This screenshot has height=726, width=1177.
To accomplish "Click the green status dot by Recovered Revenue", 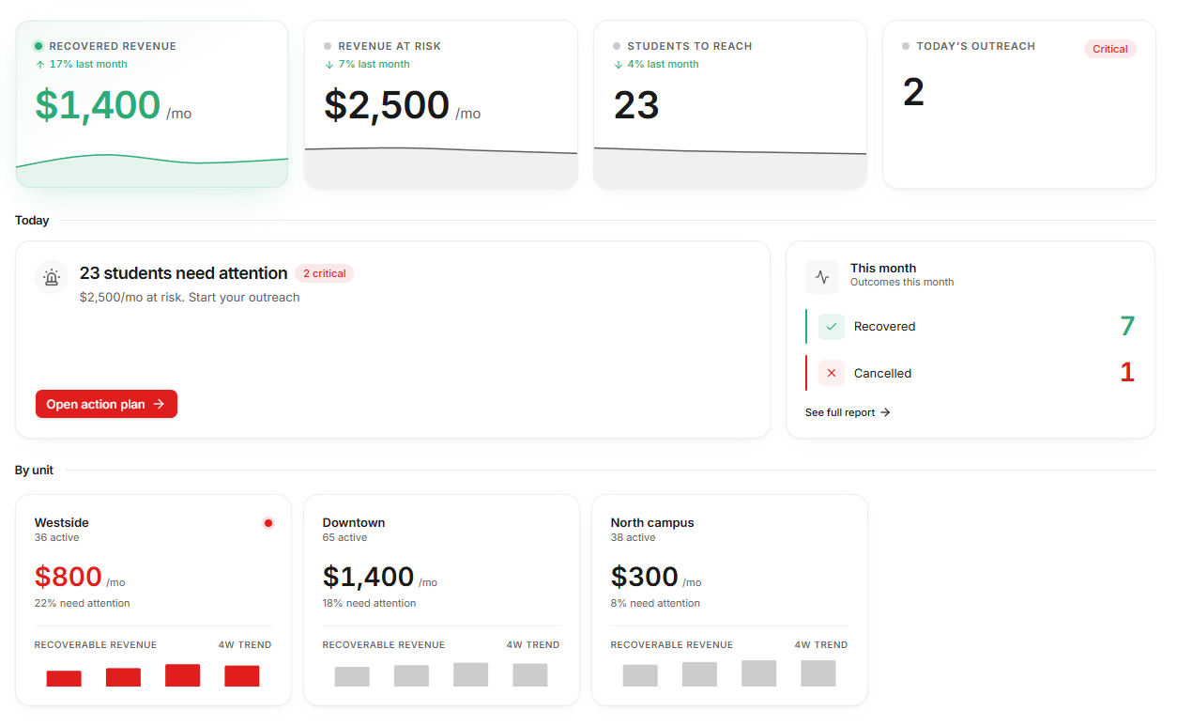I will click(38, 46).
